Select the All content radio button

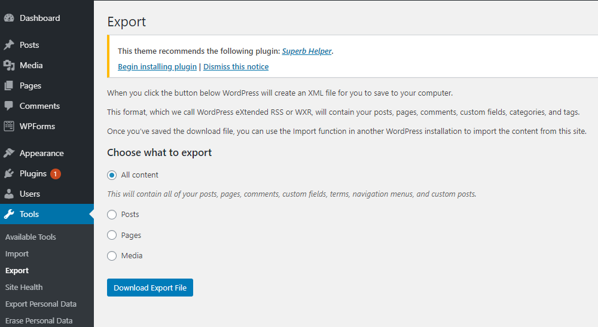112,175
